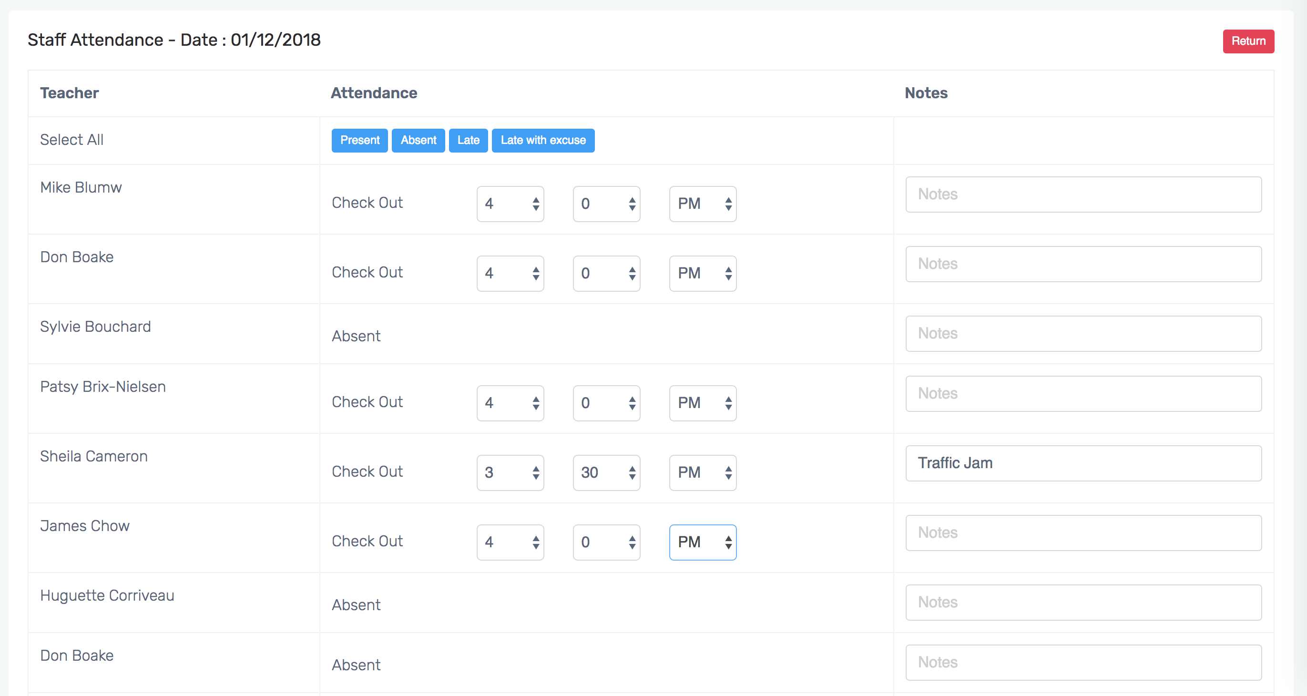Click Mike Blumw's Notes field

pyautogui.click(x=1083, y=194)
